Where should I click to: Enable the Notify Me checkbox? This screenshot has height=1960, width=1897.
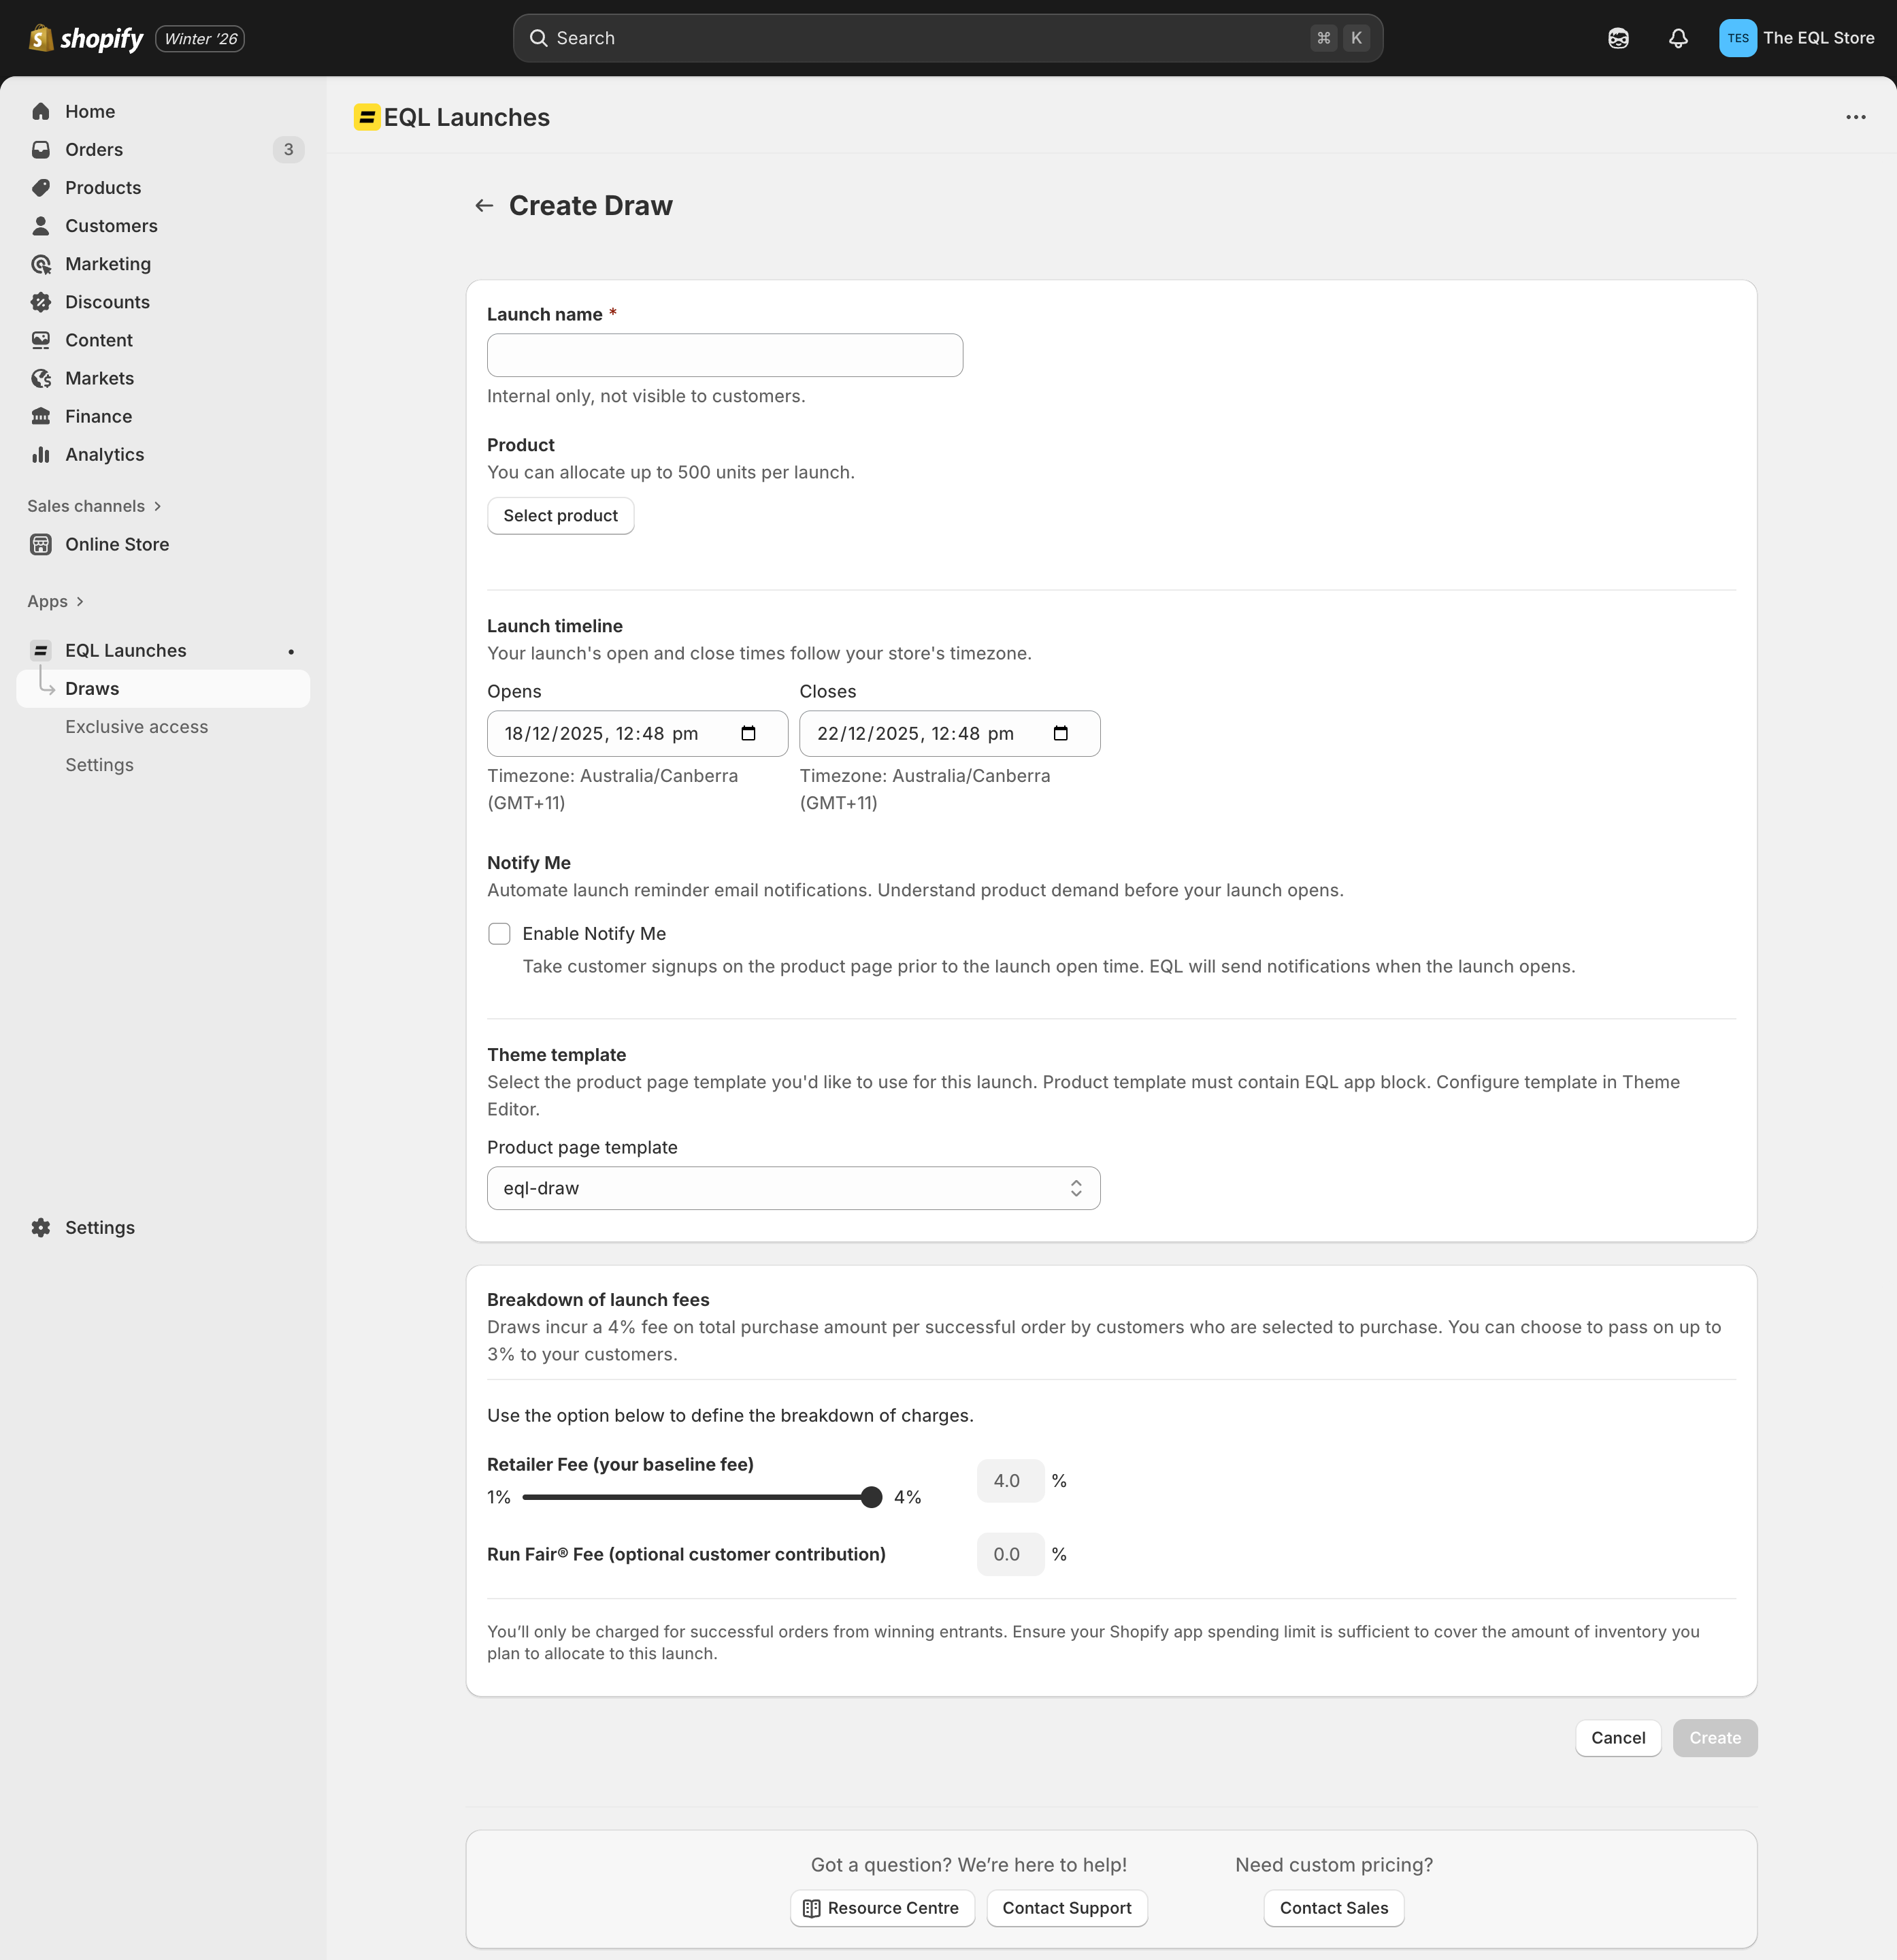pyautogui.click(x=499, y=933)
